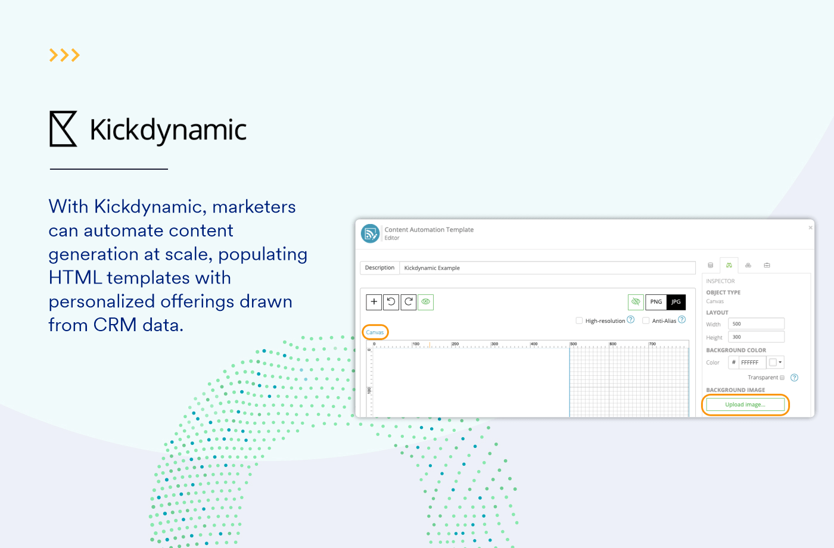The height and width of the screenshot is (548, 834).
Task: Enable the Anti-Alias checkbox
Action: (646, 320)
